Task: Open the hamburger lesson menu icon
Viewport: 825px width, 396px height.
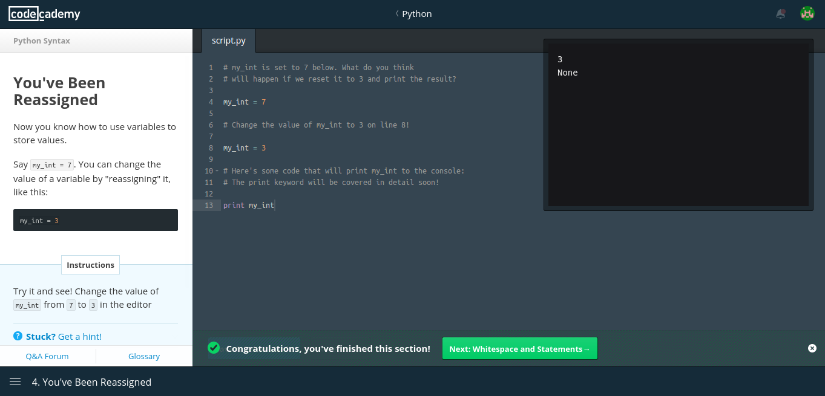Action: (x=15, y=382)
